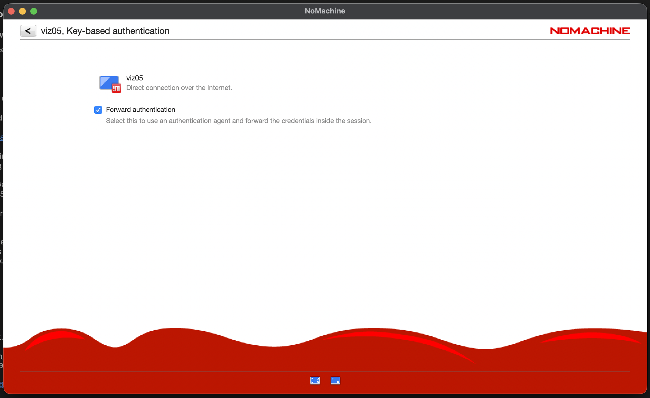Click the authentication agent description text

[239, 121]
